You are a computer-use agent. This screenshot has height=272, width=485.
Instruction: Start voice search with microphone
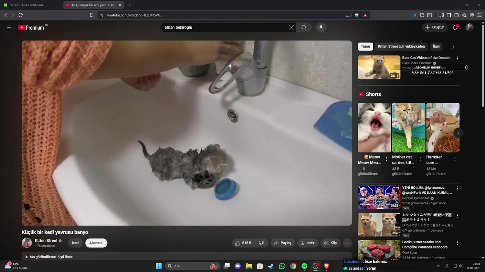(321, 28)
